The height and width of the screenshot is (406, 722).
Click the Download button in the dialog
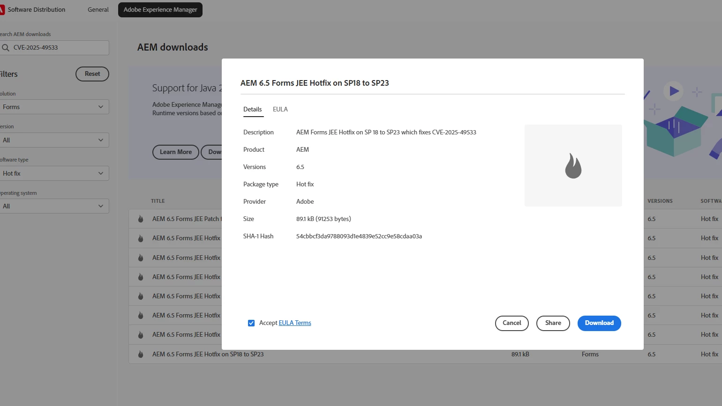pyautogui.click(x=599, y=323)
